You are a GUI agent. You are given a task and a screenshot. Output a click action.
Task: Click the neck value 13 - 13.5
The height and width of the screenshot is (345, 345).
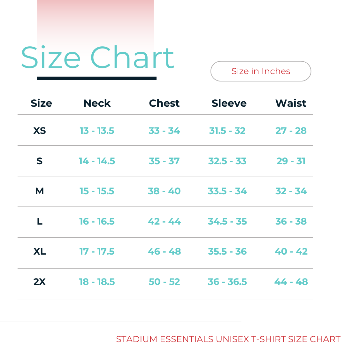pyautogui.click(x=97, y=131)
